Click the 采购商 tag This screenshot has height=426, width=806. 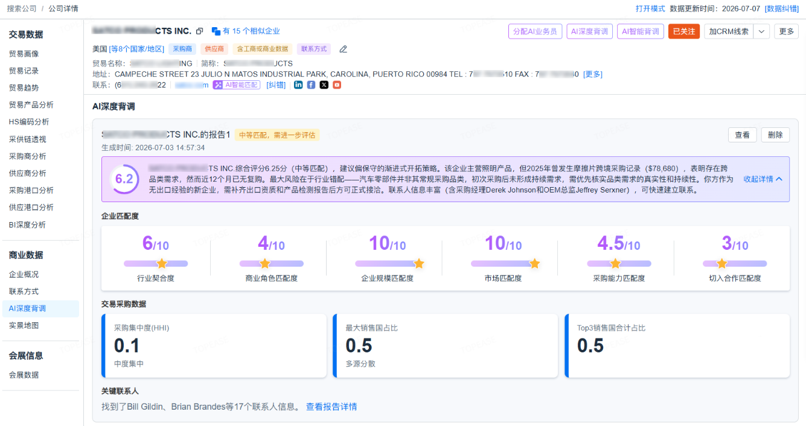point(182,49)
